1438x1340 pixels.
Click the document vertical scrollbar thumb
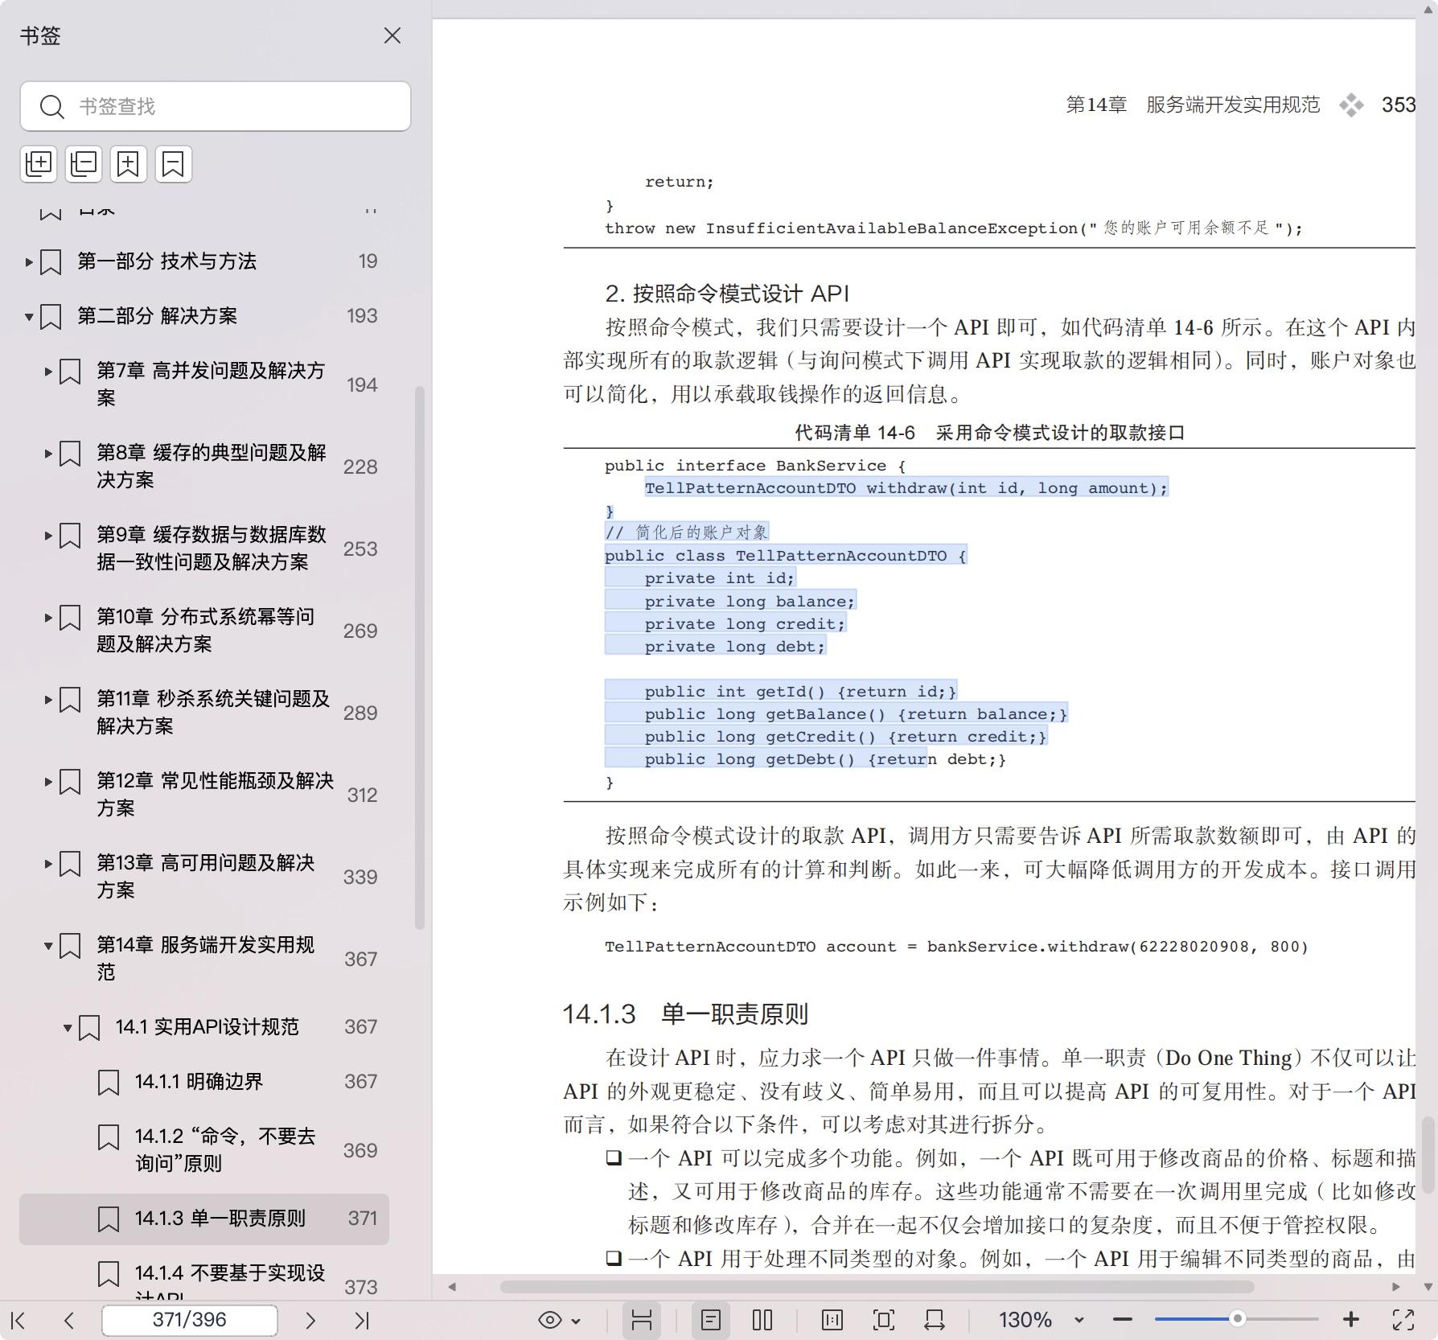point(1428,1155)
